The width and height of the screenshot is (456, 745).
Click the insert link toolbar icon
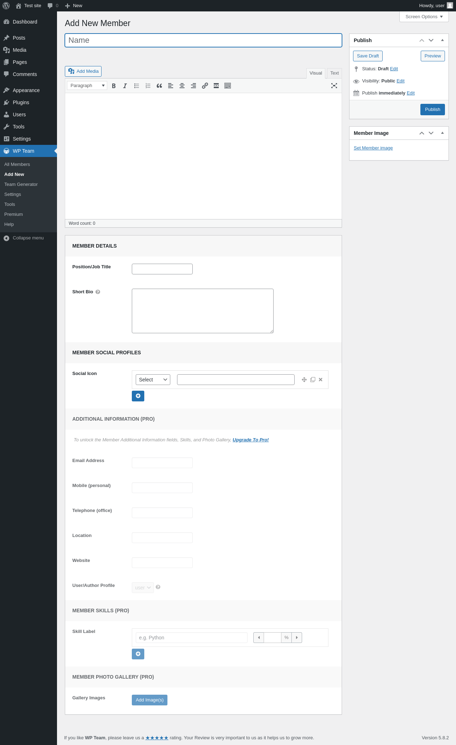(205, 86)
